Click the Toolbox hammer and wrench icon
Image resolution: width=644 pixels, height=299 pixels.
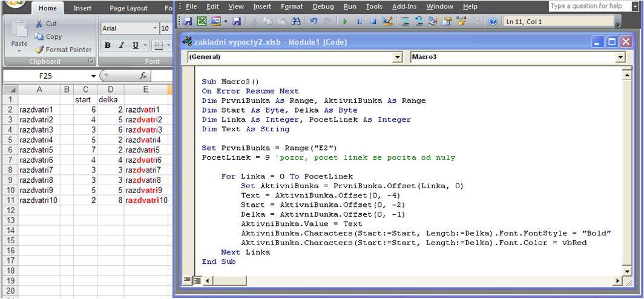[x=475, y=21]
